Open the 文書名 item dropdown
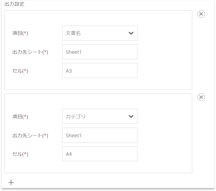 tap(100, 33)
